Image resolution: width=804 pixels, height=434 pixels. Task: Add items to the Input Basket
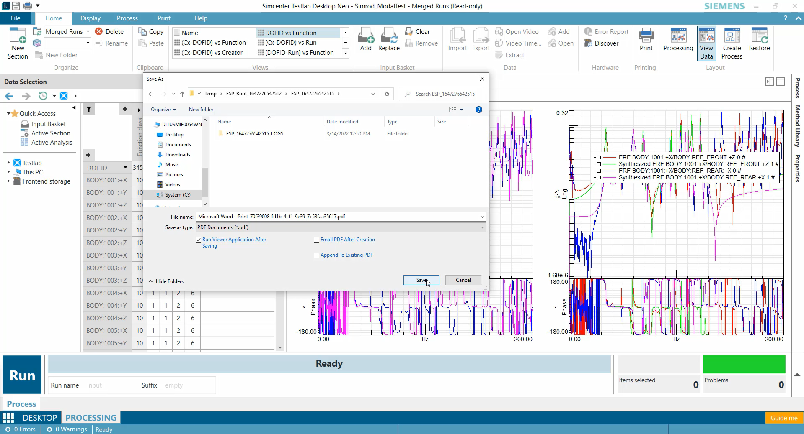click(365, 40)
